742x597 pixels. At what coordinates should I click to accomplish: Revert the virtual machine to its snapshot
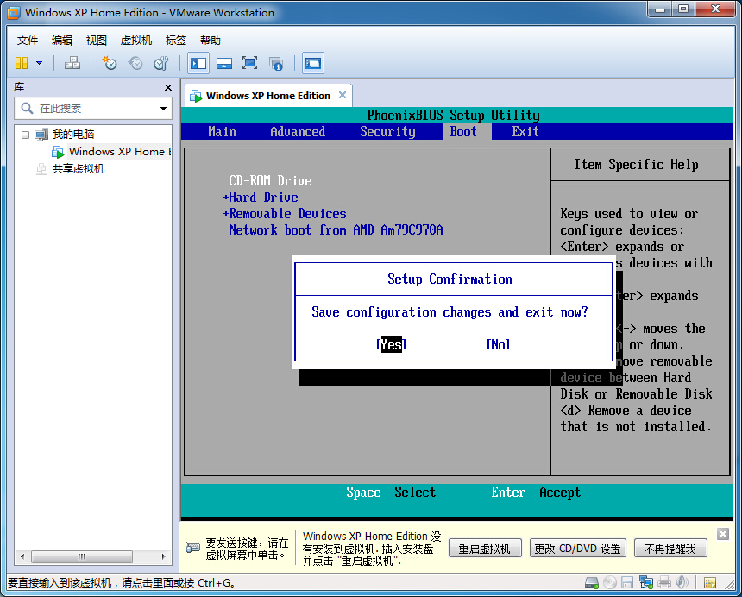(x=135, y=63)
